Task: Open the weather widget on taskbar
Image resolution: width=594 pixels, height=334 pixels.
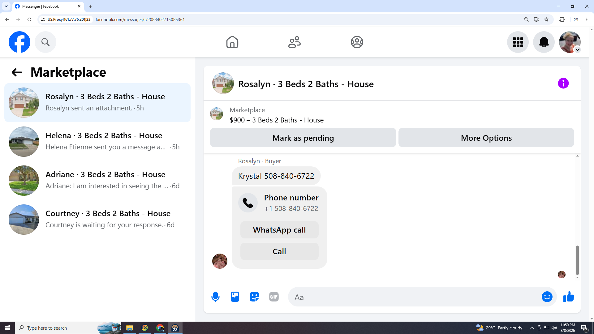Action: pos(499,328)
